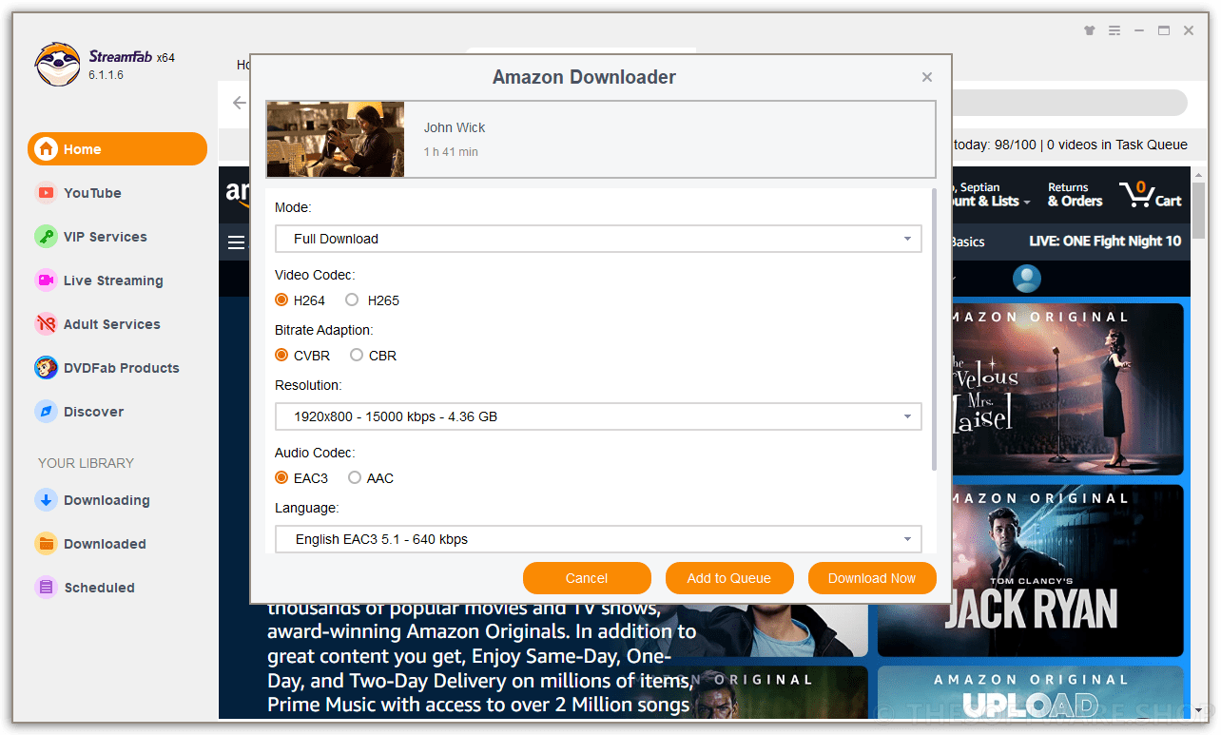Click the browser back arrow
The width and height of the screenshot is (1221, 735).
(240, 103)
